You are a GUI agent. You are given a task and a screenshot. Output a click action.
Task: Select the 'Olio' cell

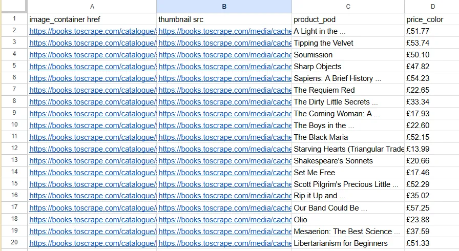pos(348,219)
